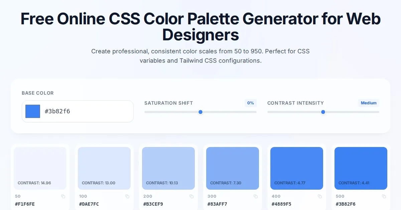The width and height of the screenshot is (401, 210).
Task: Copy the 500 shade hex code
Action: click(384, 196)
